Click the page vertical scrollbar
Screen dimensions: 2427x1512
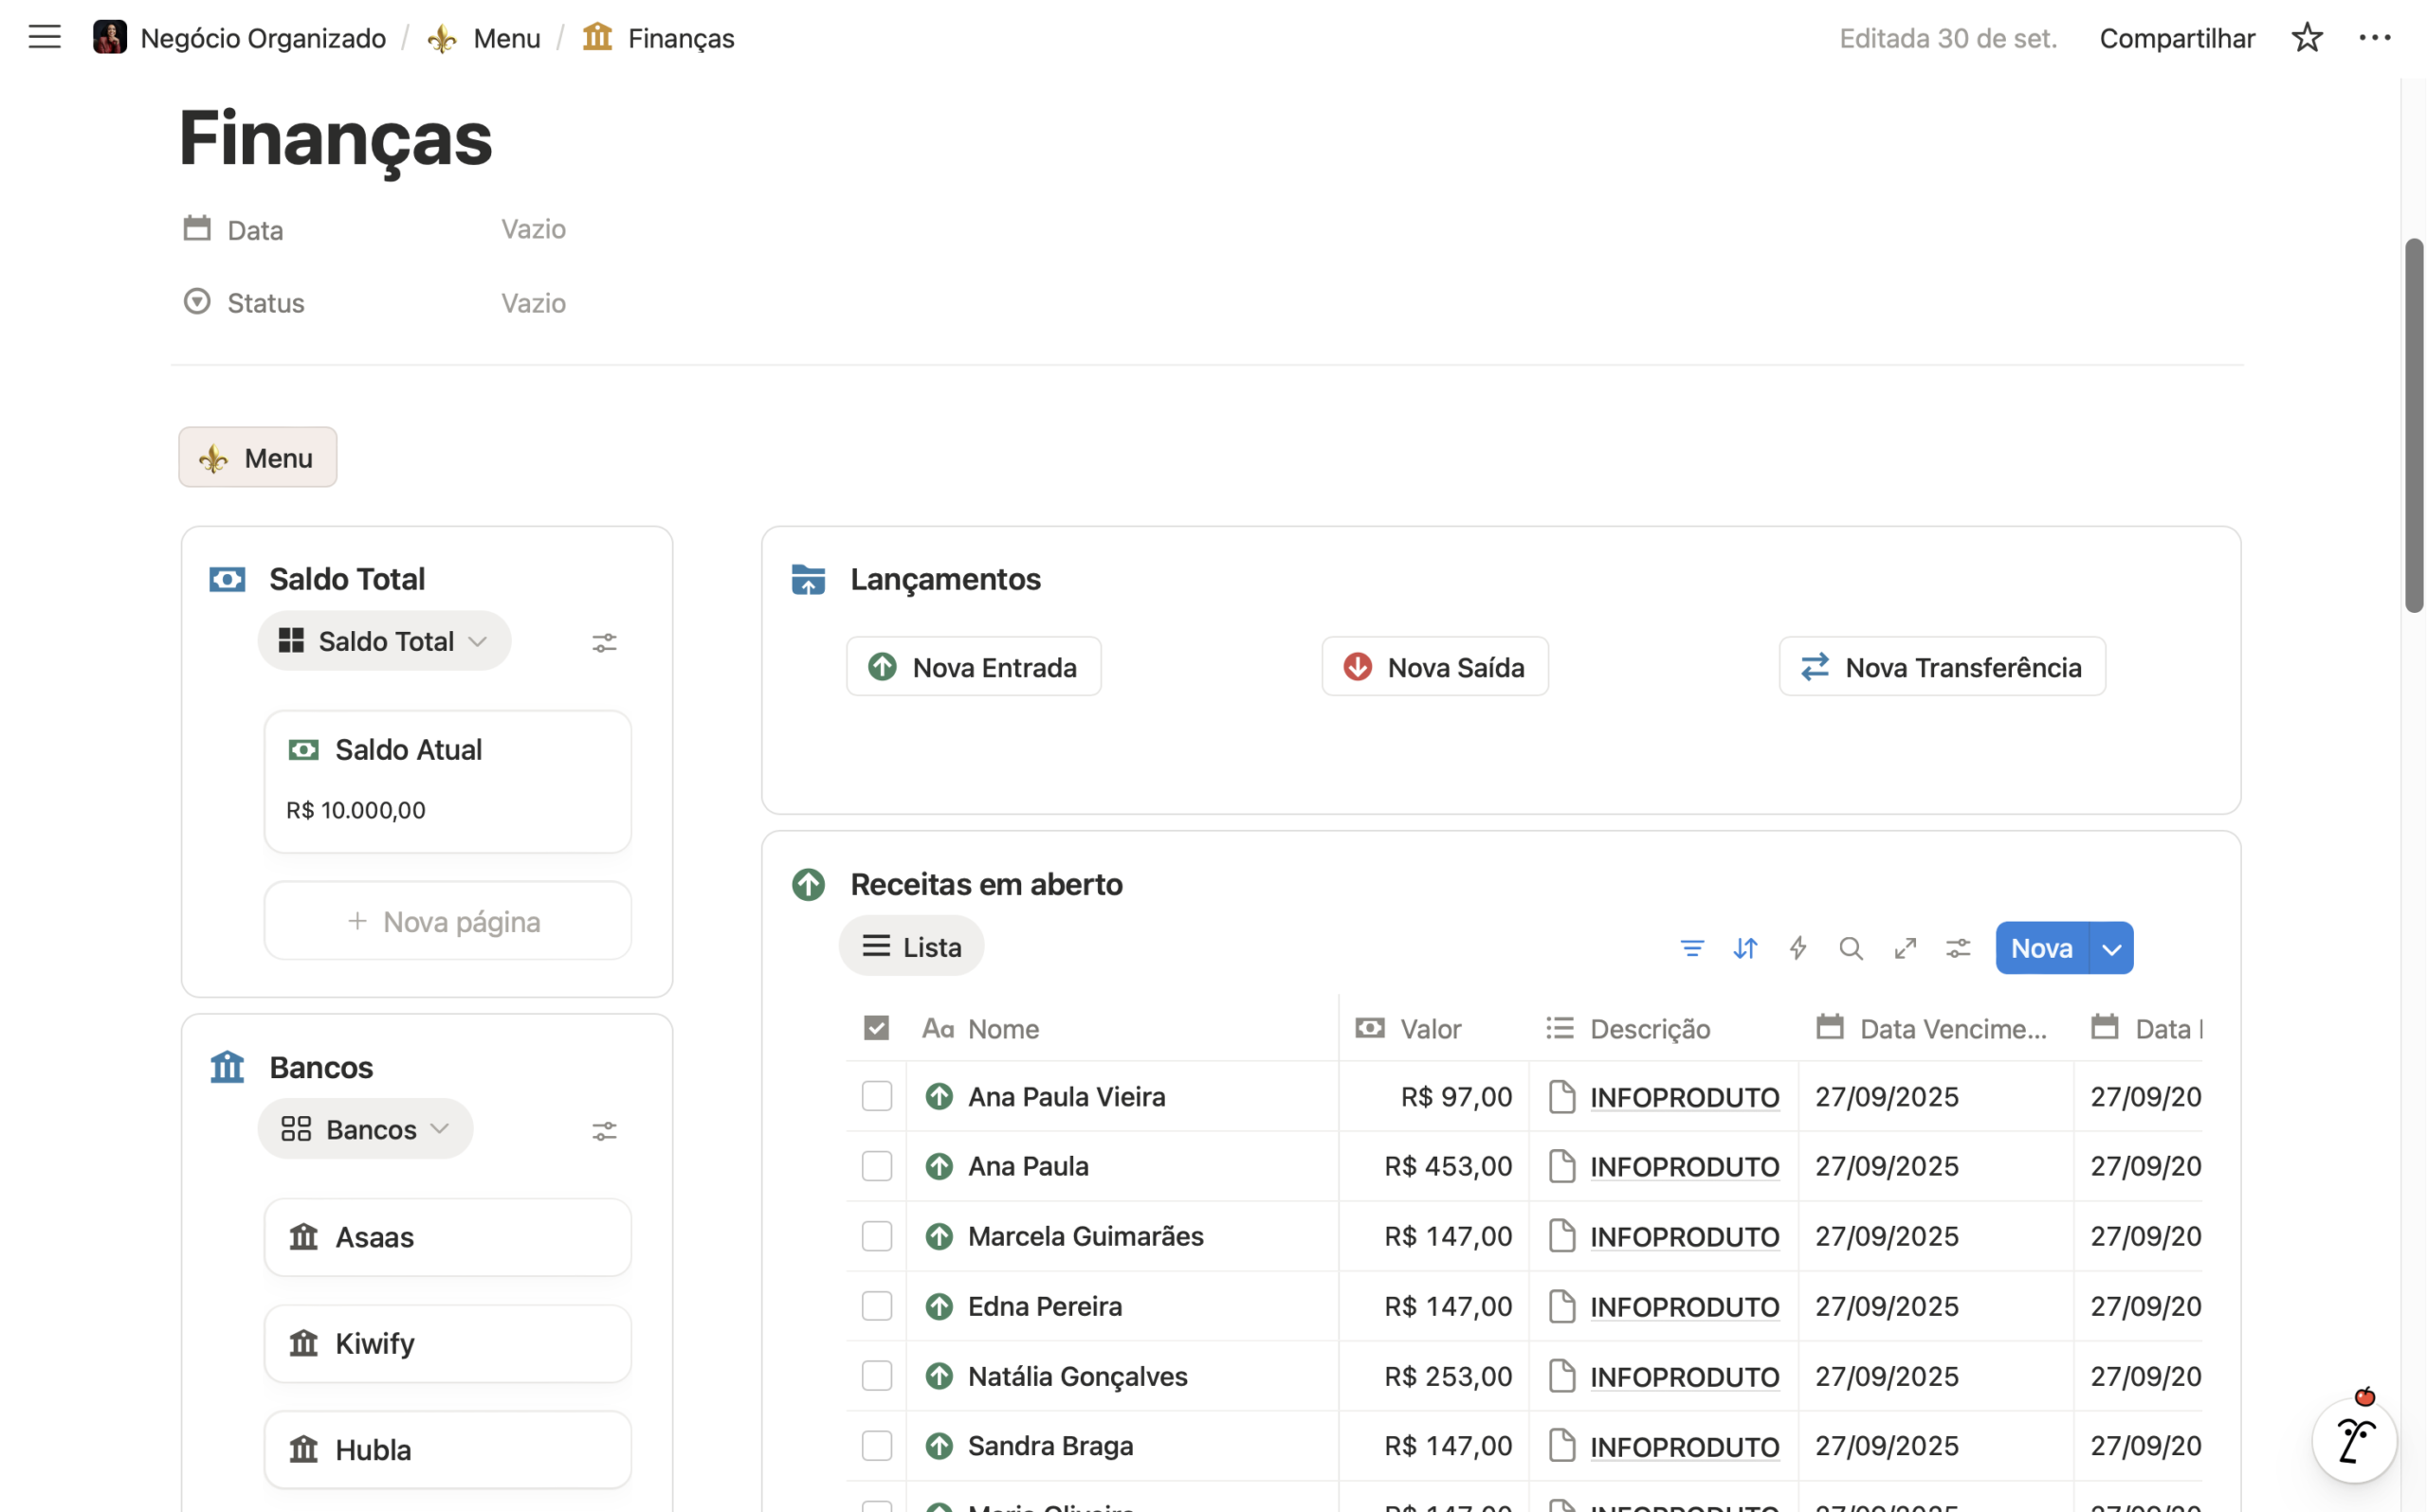(2414, 425)
